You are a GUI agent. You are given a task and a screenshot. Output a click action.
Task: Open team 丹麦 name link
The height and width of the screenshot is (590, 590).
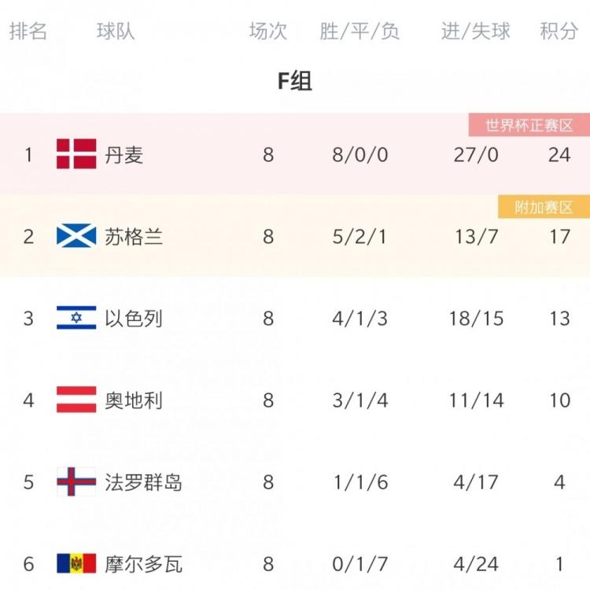(x=124, y=154)
